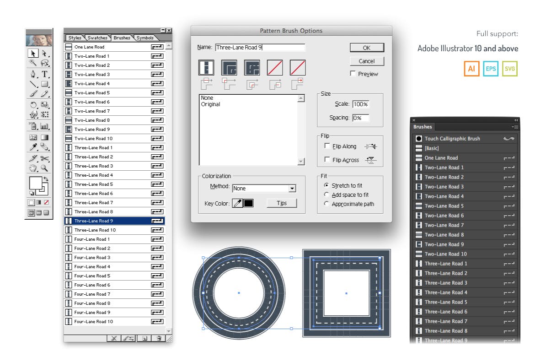Open the Symbols tab
Viewport: 535px width, 357px height.
coord(145,38)
